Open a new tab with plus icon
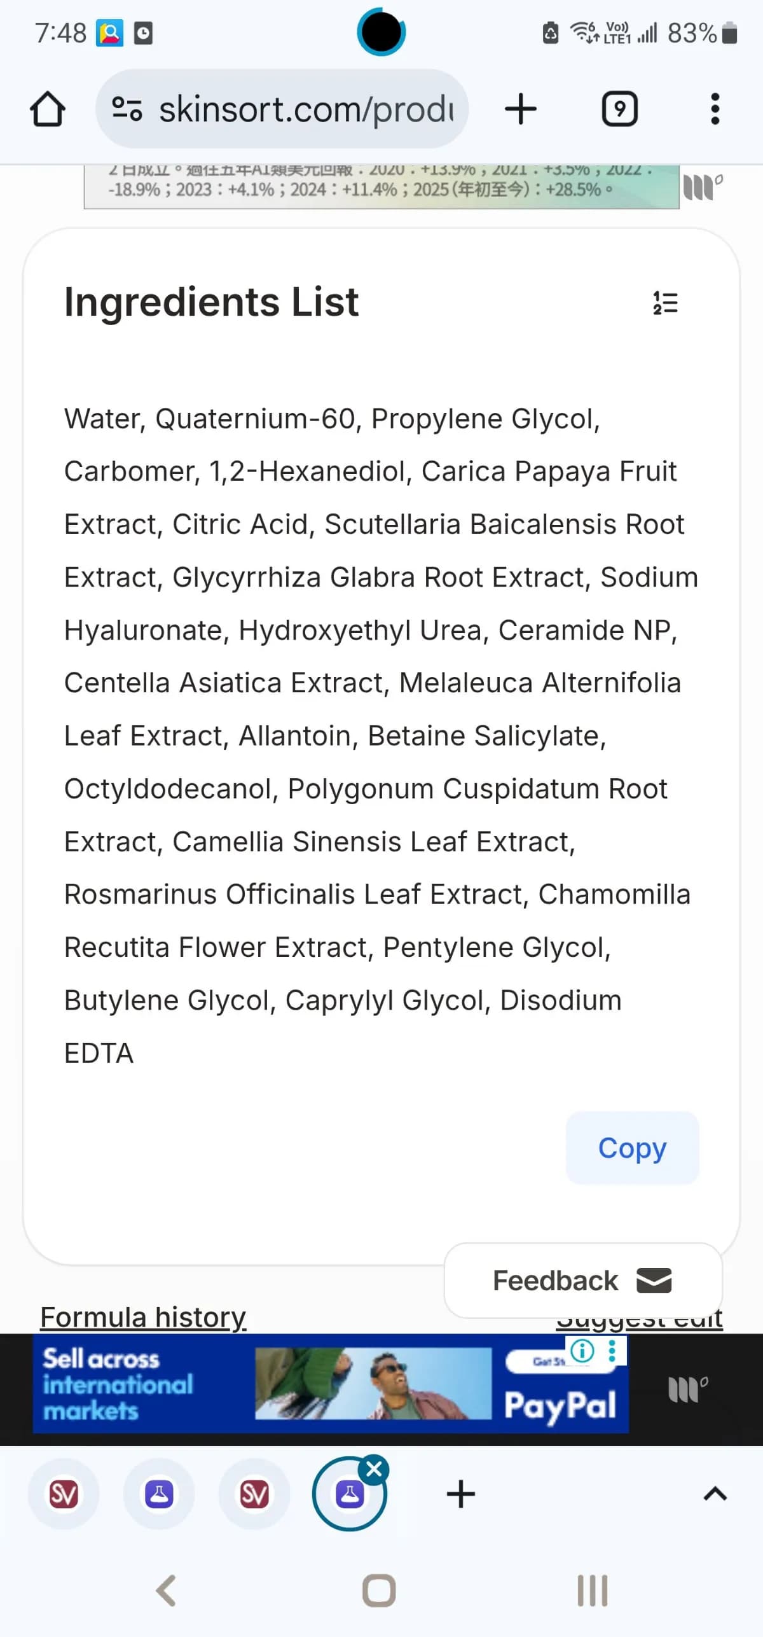This screenshot has width=763, height=1637. (x=521, y=109)
